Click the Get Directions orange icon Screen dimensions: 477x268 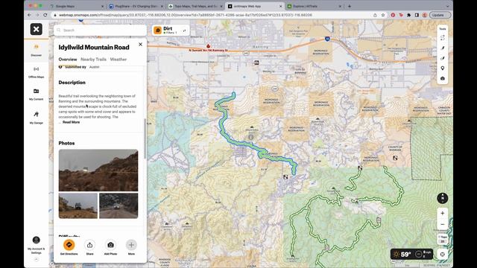[69, 245]
